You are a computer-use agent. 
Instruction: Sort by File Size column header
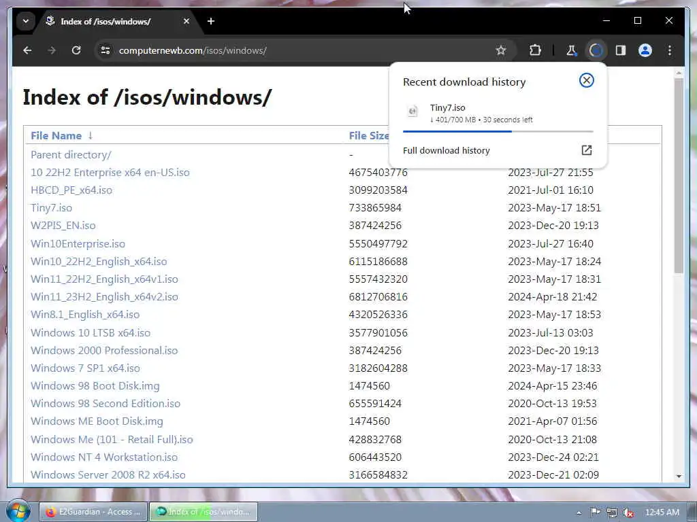[368, 135]
